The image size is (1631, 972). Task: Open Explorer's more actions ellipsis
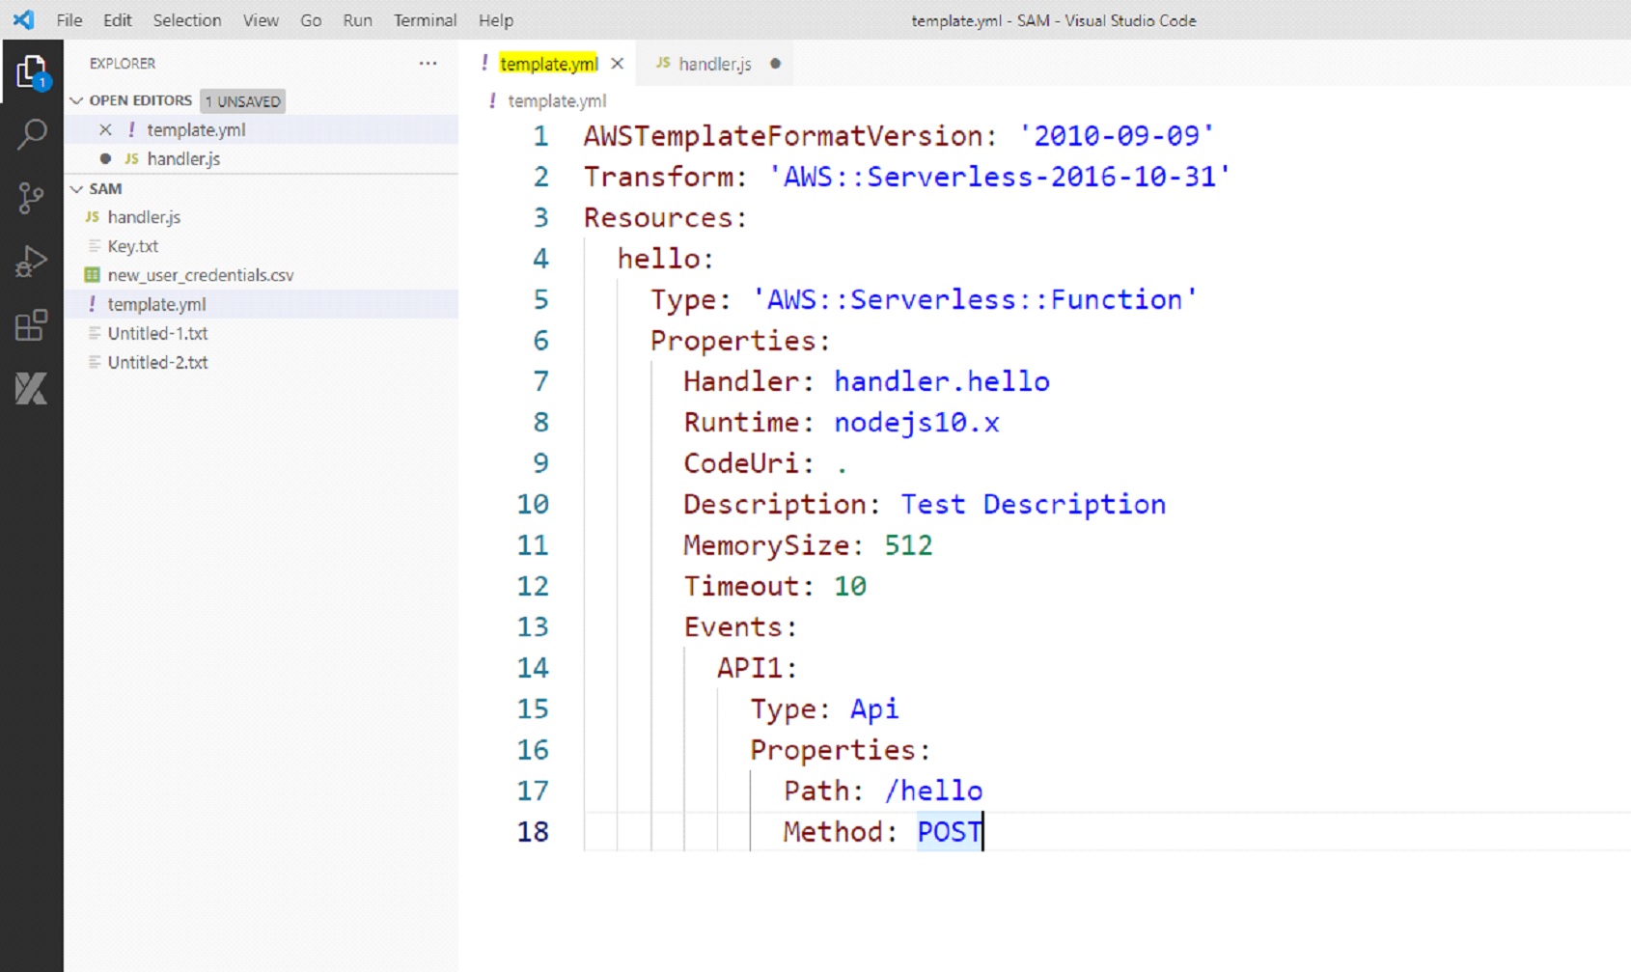click(428, 64)
